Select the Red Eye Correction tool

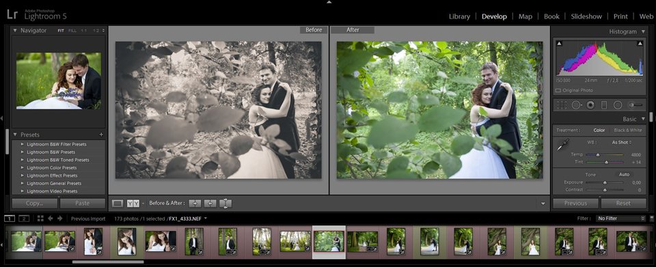[590, 105]
